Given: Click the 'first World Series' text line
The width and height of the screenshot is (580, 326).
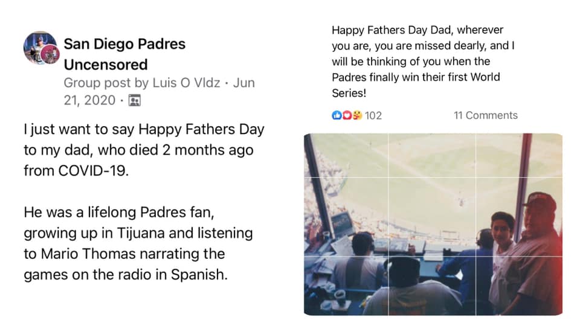Looking at the screenshot, I should pos(416,77).
